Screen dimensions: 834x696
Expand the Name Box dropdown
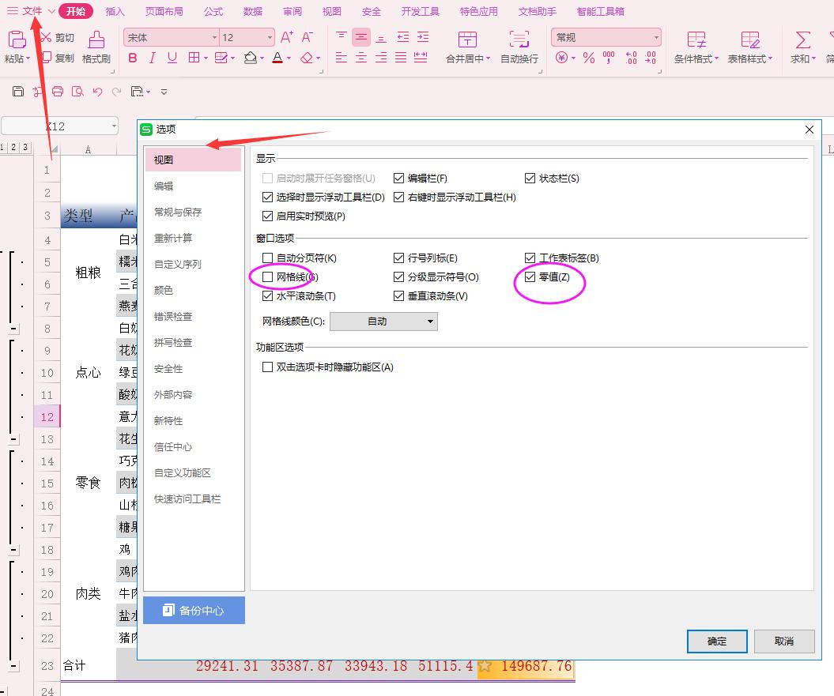tap(114, 126)
